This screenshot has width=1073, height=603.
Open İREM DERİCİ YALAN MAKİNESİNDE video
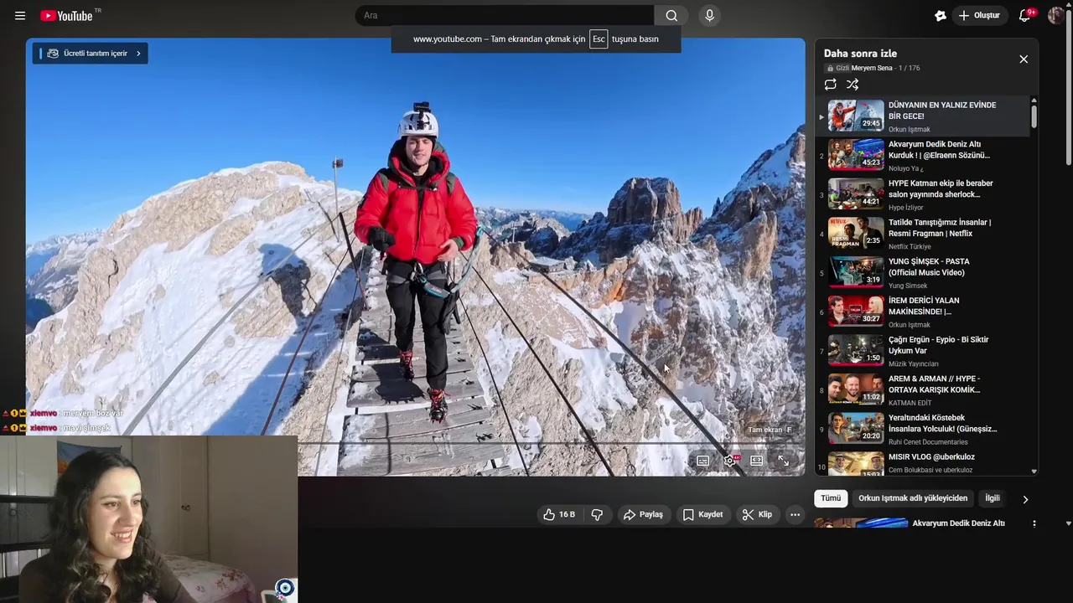pyautogui.click(x=924, y=306)
